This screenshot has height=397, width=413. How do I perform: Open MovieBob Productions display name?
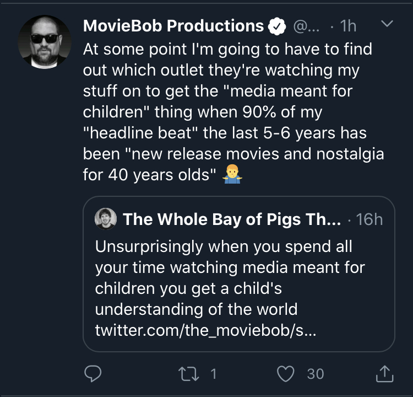173,26
